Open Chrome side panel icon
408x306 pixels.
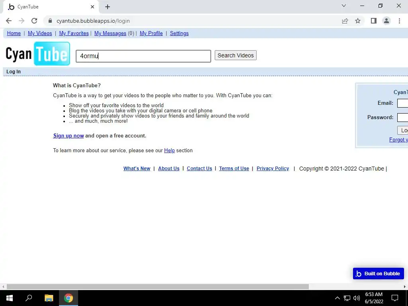[374, 21]
